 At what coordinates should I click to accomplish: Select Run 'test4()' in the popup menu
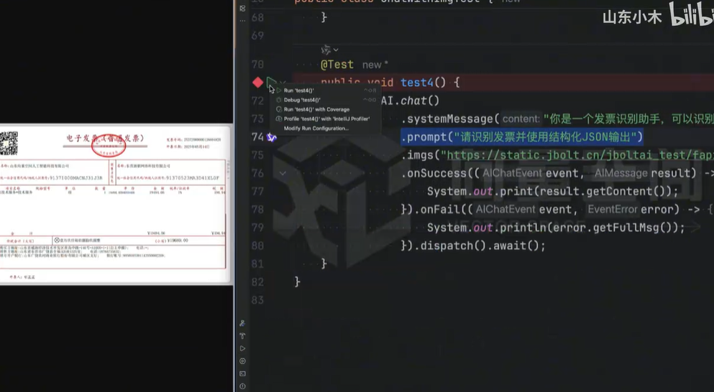[x=325, y=90]
